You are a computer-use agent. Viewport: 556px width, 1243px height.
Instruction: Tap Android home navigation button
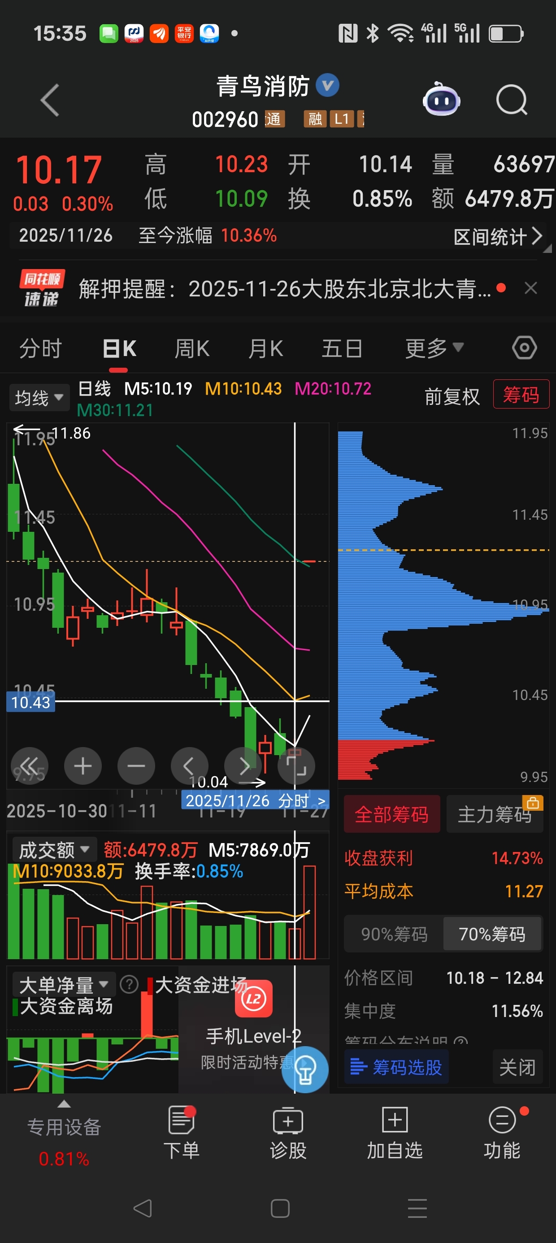[280, 1208]
